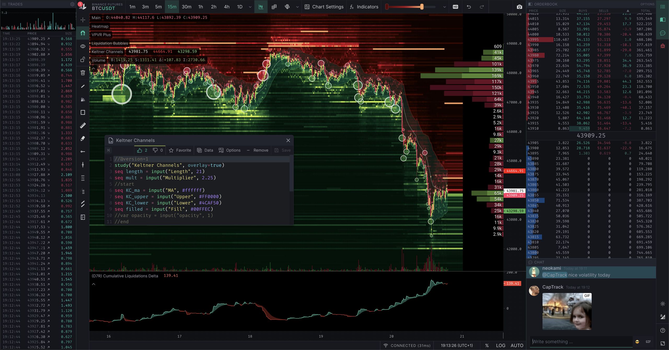
Task: Click the undo arrow in toolbar
Action: 469,7
